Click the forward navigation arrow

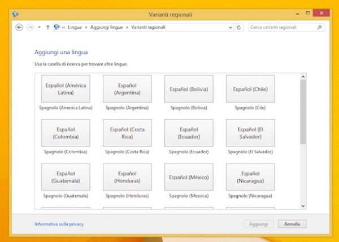click(30, 27)
